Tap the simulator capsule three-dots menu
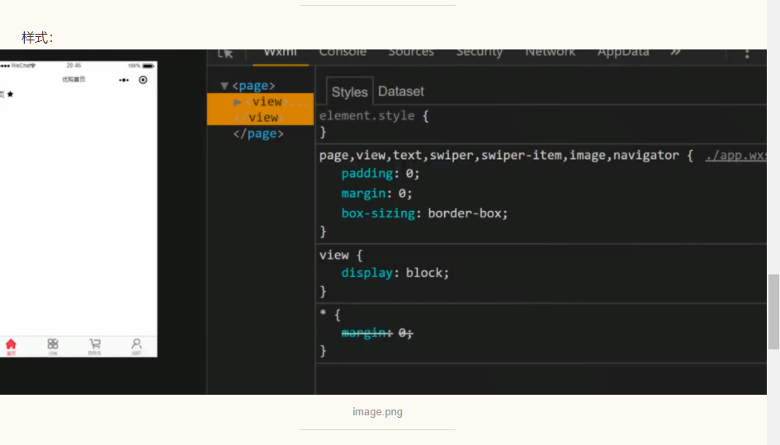The width and height of the screenshot is (780, 445). click(124, 80)
